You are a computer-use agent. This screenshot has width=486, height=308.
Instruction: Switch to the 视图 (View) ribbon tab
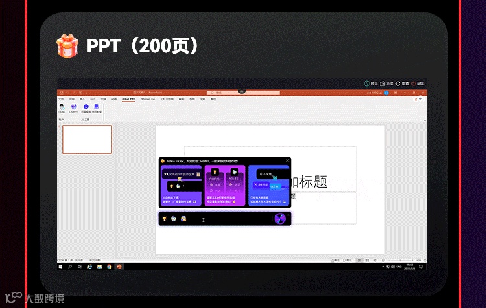coord(192,99)
